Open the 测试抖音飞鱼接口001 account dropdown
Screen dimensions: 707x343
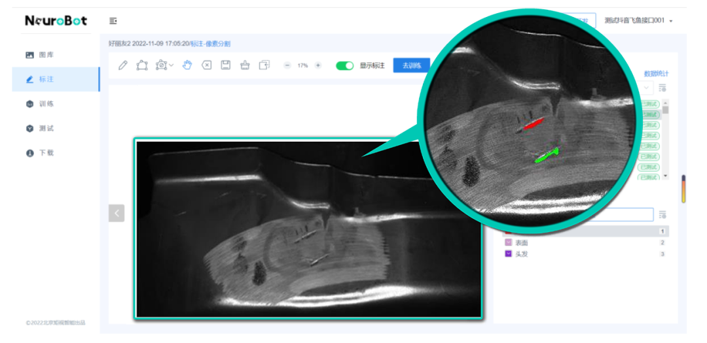click(638, 21)
